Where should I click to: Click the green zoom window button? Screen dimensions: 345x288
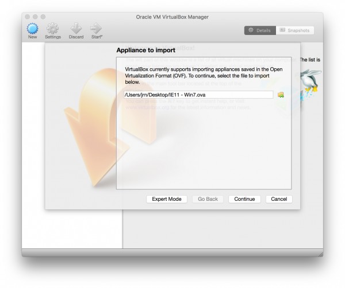(x=43, y=17)
